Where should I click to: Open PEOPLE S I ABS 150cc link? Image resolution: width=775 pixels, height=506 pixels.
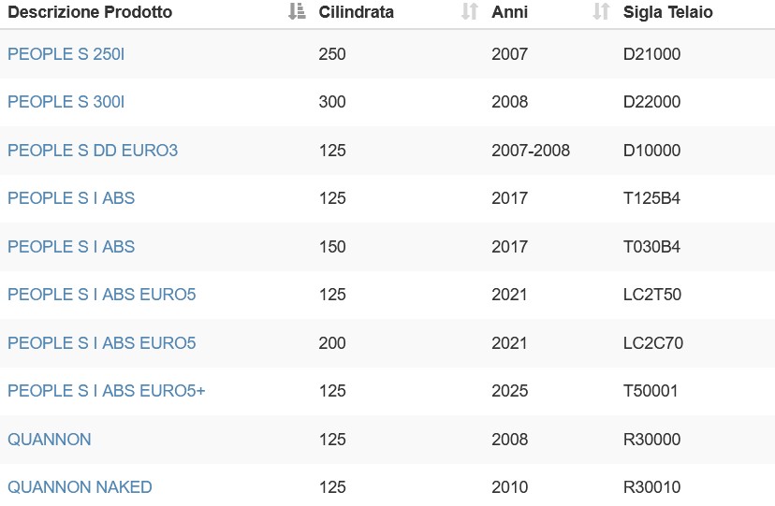71,246
